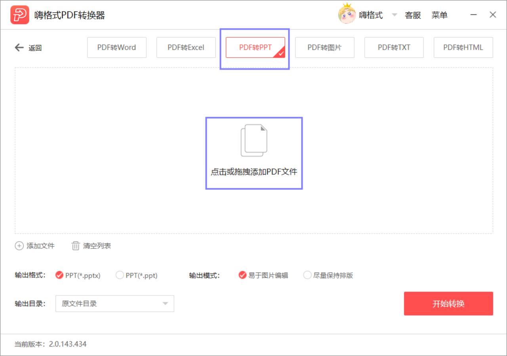Image resolution: width=507 pixels, height=356 pixels.
Task: Switch to the PDF转TXT tab
Action: (x=394, y=47)
